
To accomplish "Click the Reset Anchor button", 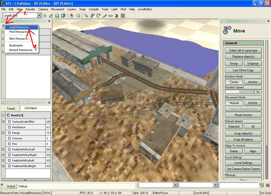I will coord(243,115).
